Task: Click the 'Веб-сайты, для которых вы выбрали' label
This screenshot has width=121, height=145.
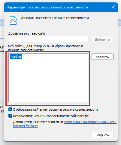Action: [46, 46]
